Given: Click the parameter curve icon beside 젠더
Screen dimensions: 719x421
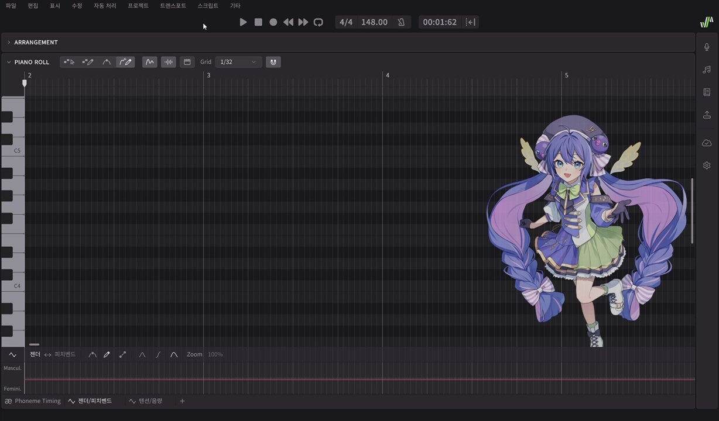Looking at the screenshot, I should (x=13, y=354).
